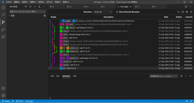
Task: Open the 查看(V) menu
Action: point(33,2)
